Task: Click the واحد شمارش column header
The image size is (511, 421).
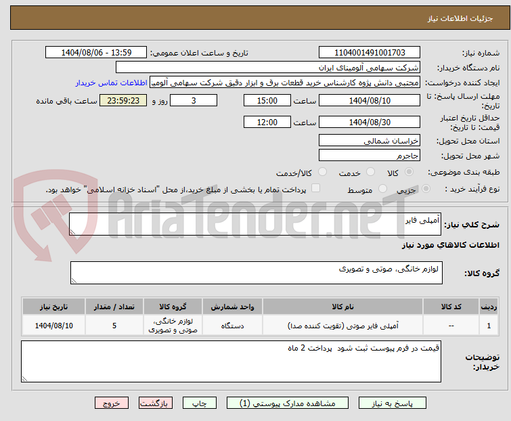Action: 232,307
